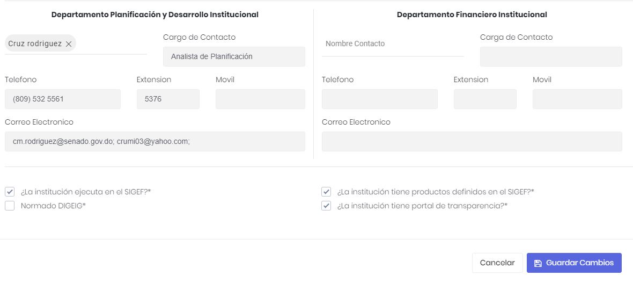Toggle productos definidos en el SIGEF checkbox

tap(326, 192)
